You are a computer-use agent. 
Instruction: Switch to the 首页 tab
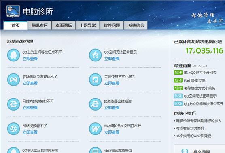(15, 25)
